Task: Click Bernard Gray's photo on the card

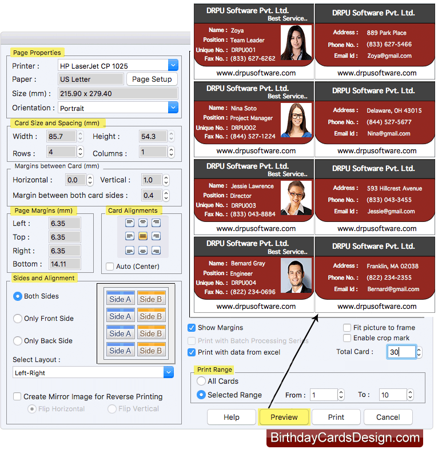Action: (x=296, y=276)
